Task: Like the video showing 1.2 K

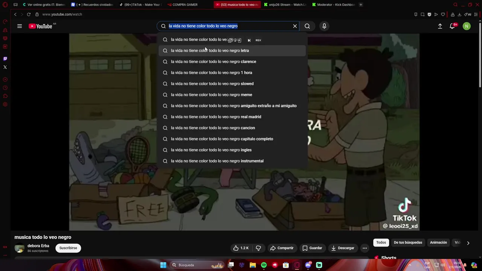Action: pyautogui.click(x=241, y=248)
